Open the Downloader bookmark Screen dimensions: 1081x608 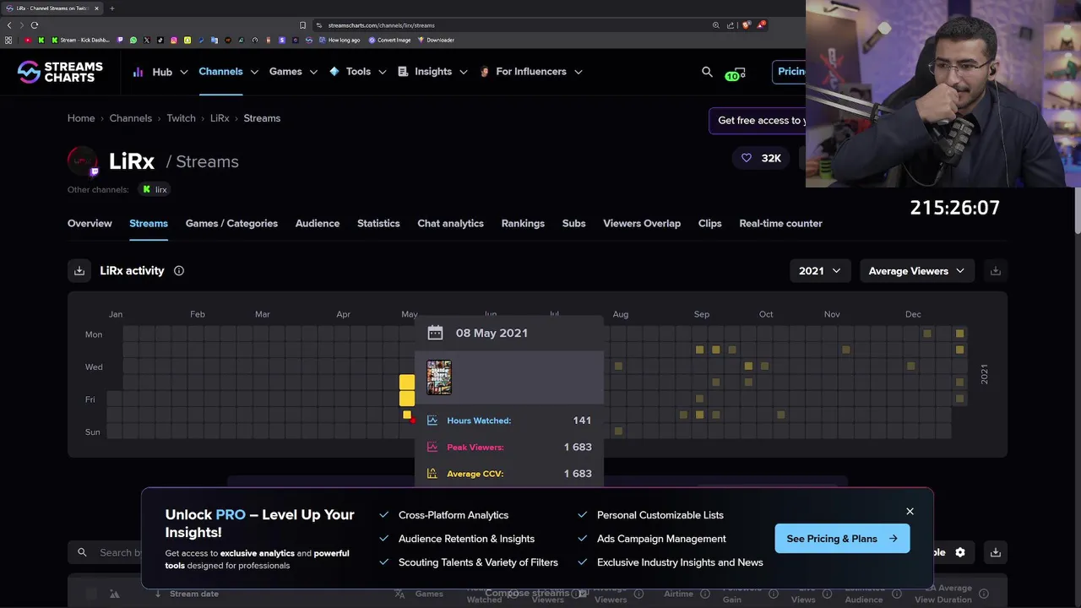pos(436,40)
